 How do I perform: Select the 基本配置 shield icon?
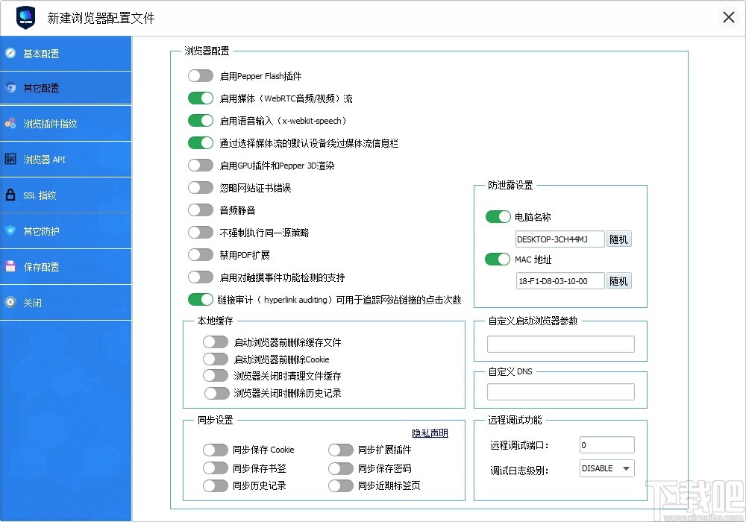tap(10, 53)
